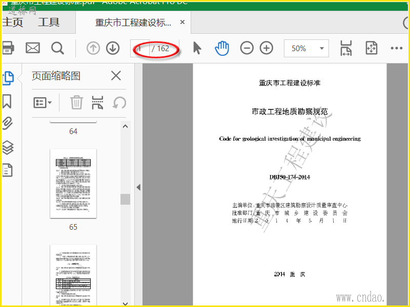This screenshot has width=410, height=307.
Task: Activate the Hand pan tool
Action: pos(222,48)
